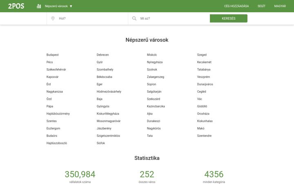Select the Tatabánya link
This screenshot has width=294, height=184.
click(204, 70)
